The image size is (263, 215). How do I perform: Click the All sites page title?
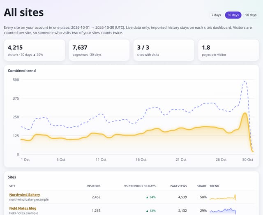click(24, 12)
